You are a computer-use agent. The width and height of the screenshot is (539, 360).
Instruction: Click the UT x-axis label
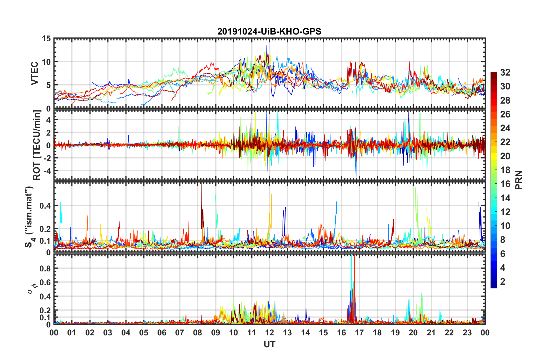point(269,344)
